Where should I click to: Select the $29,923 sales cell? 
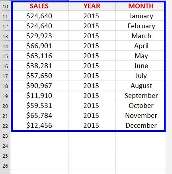pyautogui.click(x=39, y=36)
